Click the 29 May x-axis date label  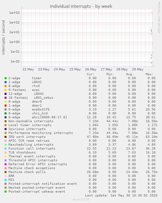138,69
